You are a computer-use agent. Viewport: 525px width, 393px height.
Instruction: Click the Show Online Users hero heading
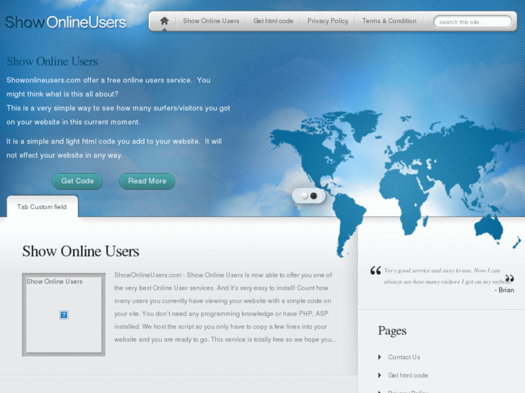point(52,61)
